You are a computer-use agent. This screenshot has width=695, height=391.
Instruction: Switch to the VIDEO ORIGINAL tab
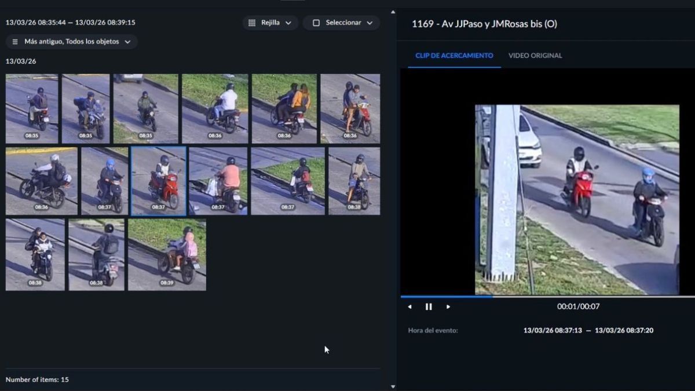pos(535,56)
